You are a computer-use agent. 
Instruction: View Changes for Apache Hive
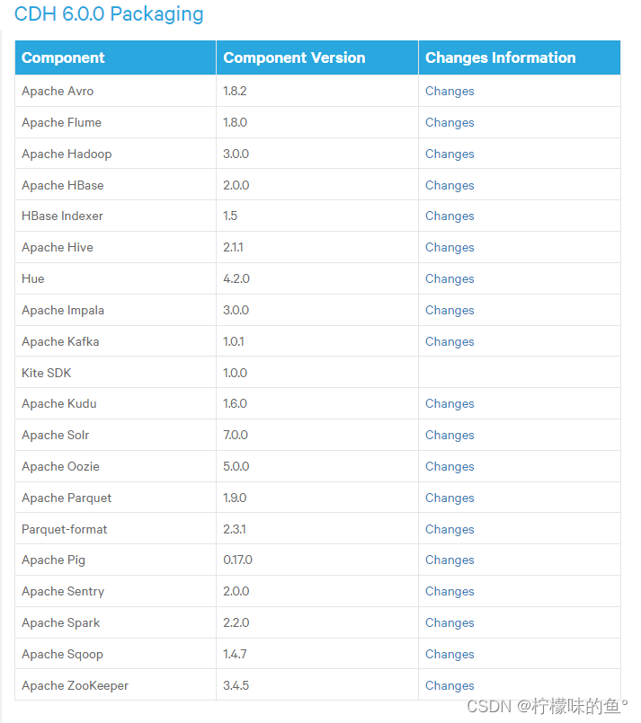click(450, 248)
